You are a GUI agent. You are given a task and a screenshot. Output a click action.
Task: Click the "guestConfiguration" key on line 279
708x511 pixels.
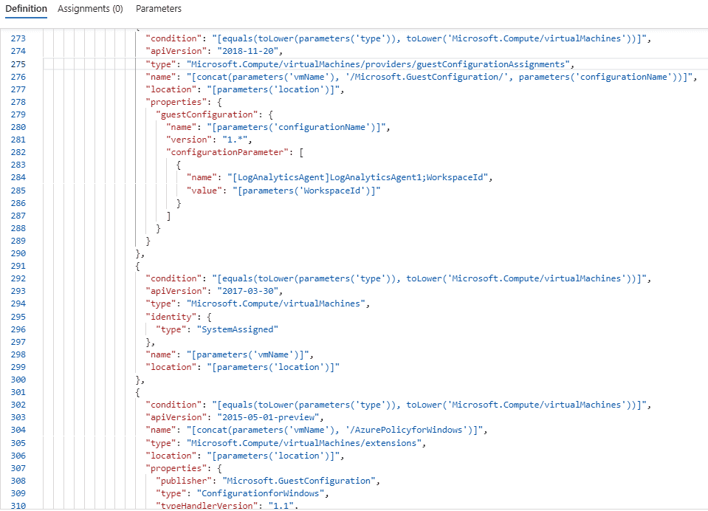click(x=207, y=114)
